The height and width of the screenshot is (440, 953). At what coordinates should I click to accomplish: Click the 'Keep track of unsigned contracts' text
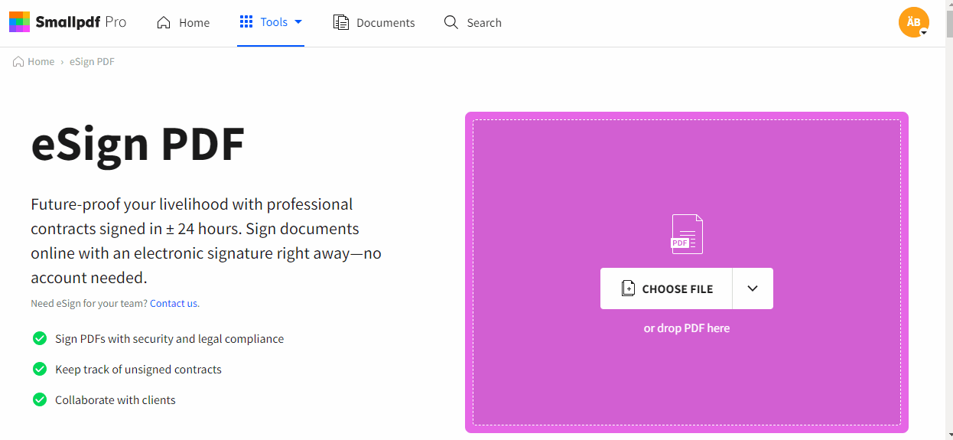click(138, 370)
